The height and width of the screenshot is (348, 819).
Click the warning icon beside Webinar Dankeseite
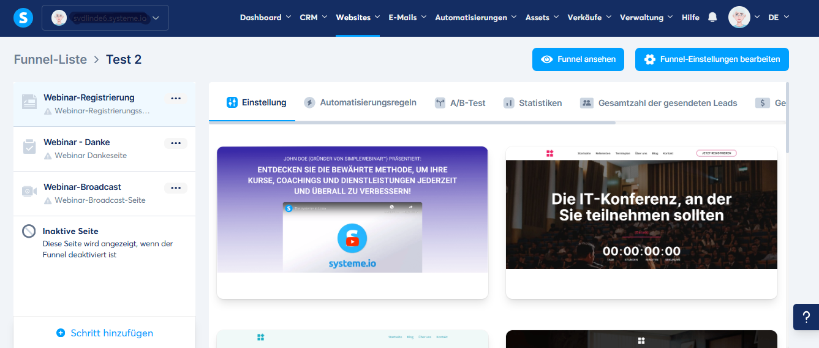[48, 156]
